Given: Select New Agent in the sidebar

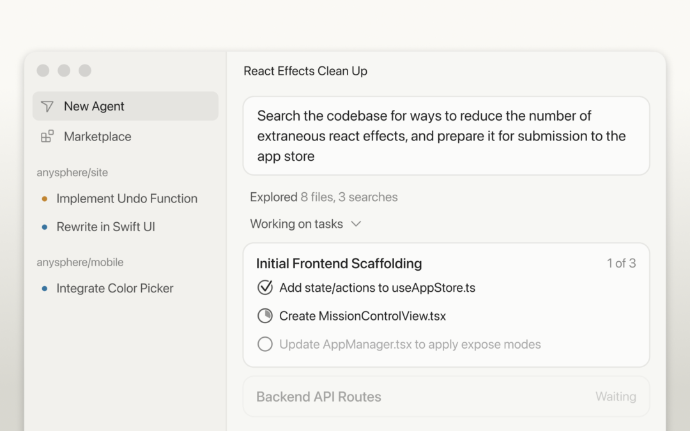Looking at the screenshot, I should [x=94, y=107].
